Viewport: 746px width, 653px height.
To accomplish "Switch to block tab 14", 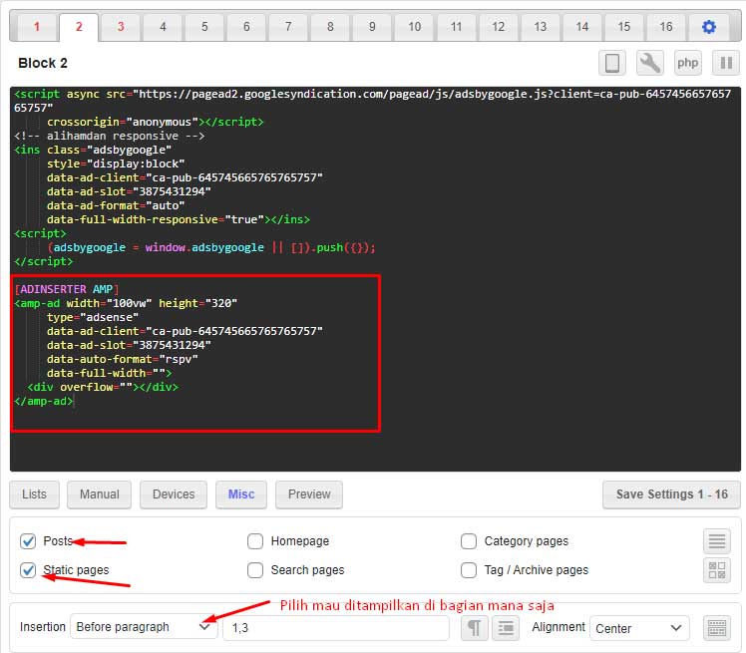I will click(581, 27).
